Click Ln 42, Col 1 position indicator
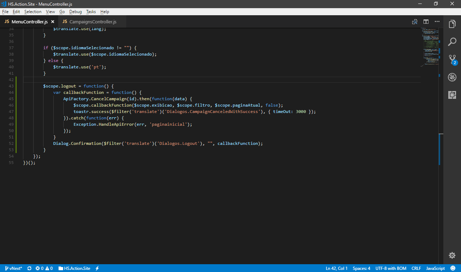Viewport: 461px width, 272px height. tap(337, 268)
